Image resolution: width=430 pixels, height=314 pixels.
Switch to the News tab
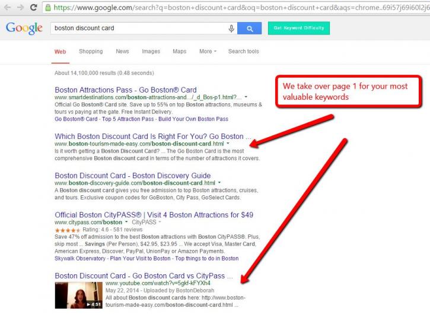pos(122,51)
